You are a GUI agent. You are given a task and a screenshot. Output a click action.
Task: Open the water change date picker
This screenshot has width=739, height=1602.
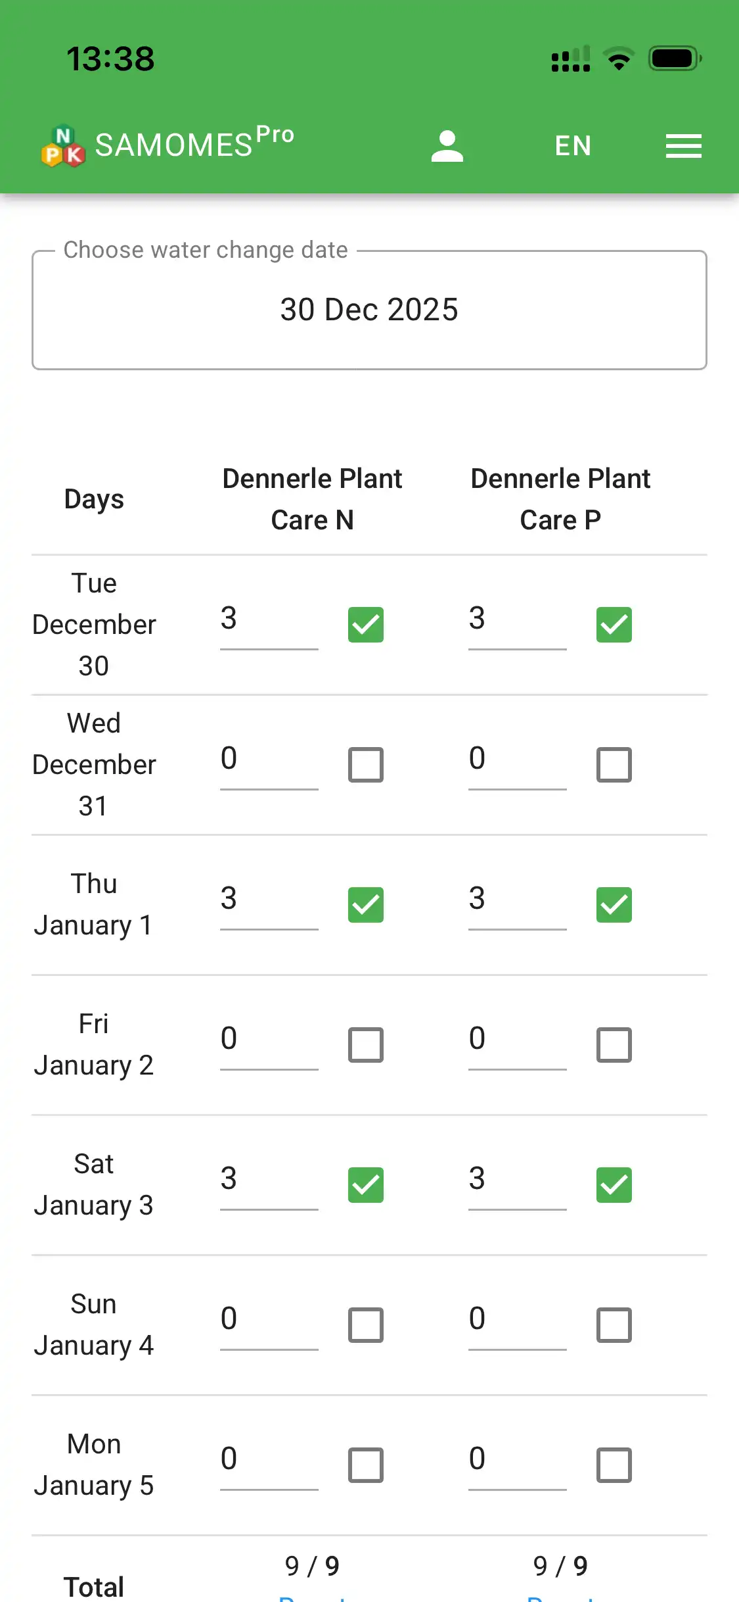pos(369,310)
